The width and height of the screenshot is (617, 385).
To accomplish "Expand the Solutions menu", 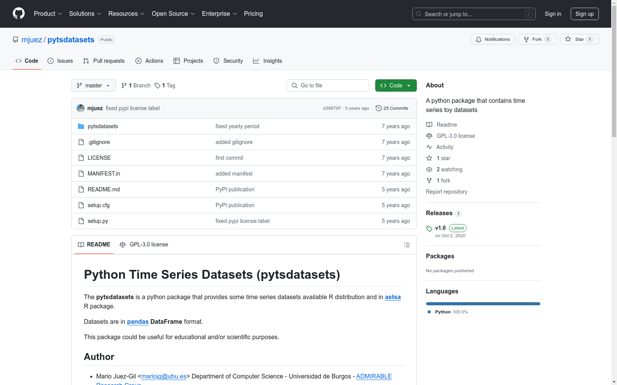I will (x=85, y=13).
